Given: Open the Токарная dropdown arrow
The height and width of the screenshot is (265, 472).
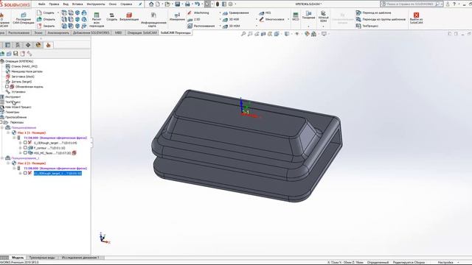Looking at the screenshot, I should tap(308, 26).
